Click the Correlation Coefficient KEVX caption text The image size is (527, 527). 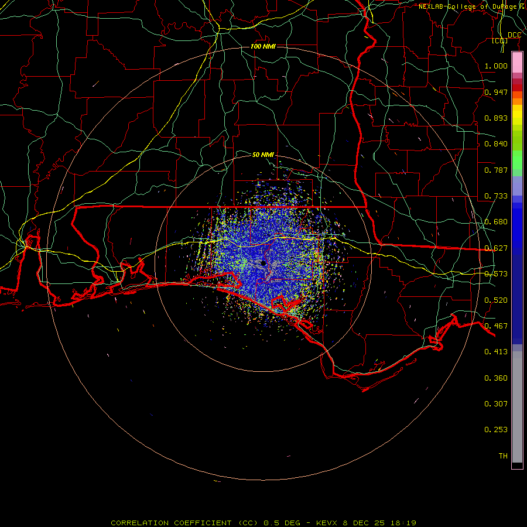pyautogui.click(x=263, y=523)
